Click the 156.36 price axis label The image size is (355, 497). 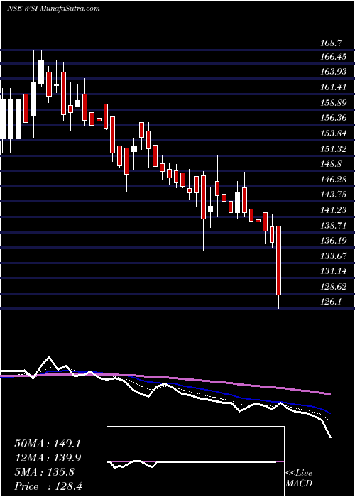point(334,118)
